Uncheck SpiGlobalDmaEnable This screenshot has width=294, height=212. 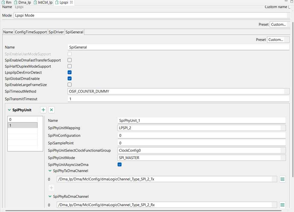[70, 78]
